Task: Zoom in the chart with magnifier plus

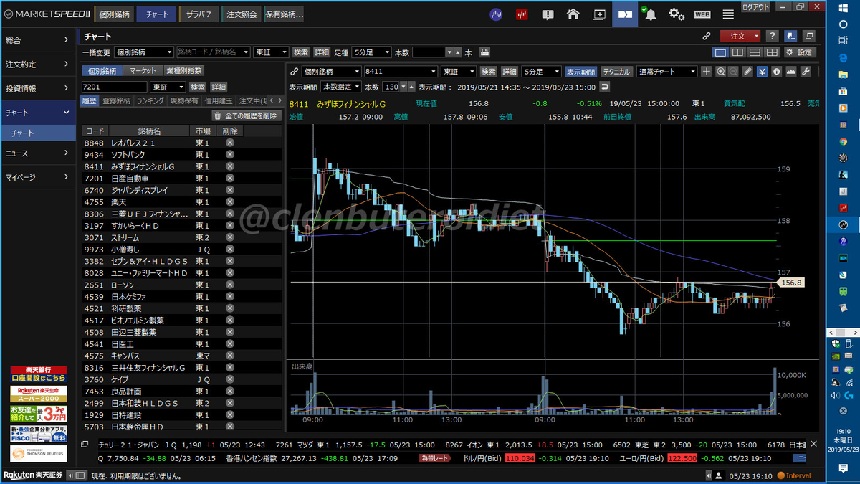Action: pyautogui.click(x=720, y=71)
